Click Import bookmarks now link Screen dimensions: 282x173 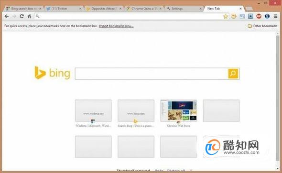click(x=116, y=26)
